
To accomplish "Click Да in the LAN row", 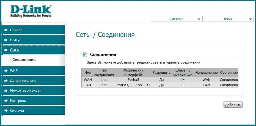I will [x=161, y=85].
